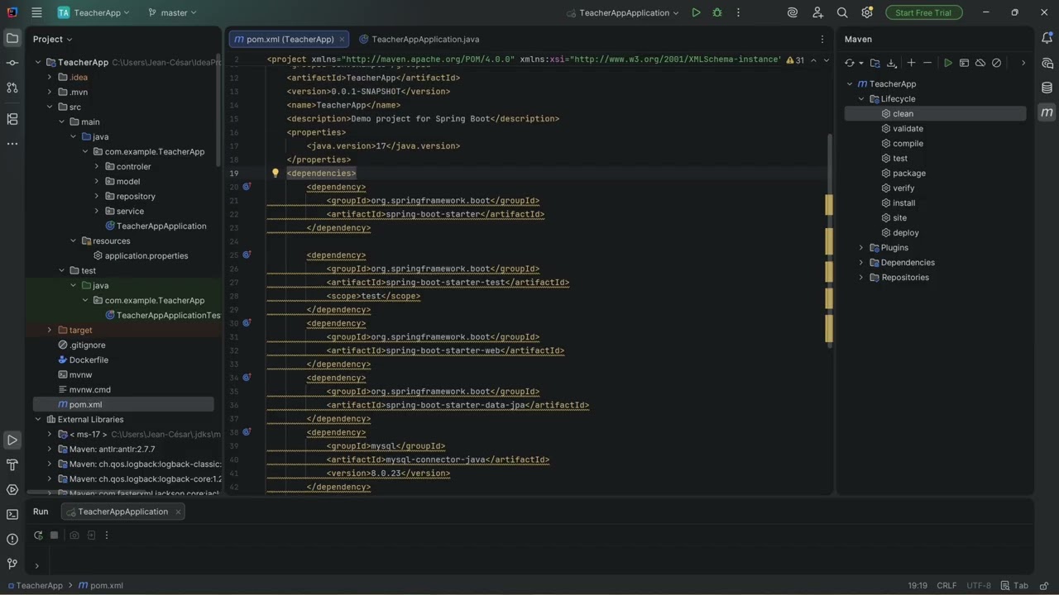The height and width of the screenshot is (595, 1059).
Task: Click Run Maven Build green arrow
Action: [x=948, y=63]
